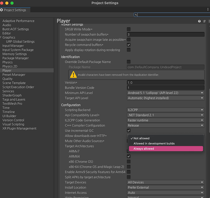Click the yellow warning triangle about invalid characters
This screenshot has height=198, width=210.
[73, 75]
